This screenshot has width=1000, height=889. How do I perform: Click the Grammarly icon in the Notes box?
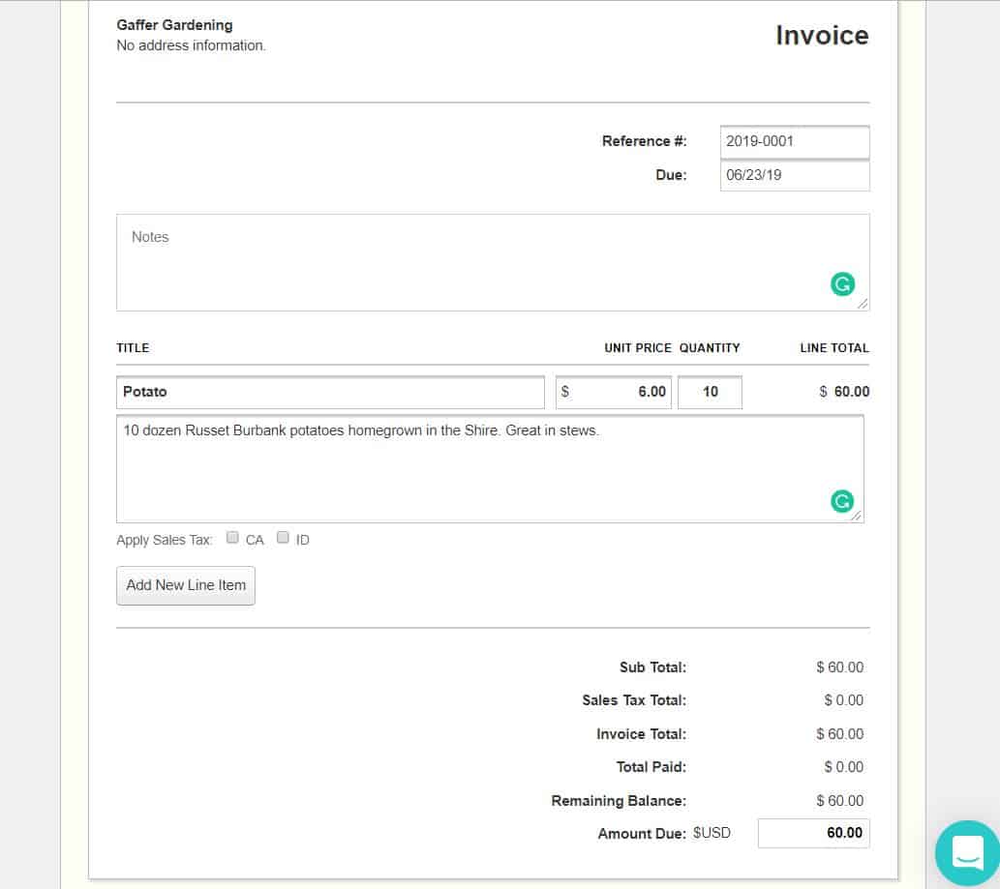click(x=842, y=284)
